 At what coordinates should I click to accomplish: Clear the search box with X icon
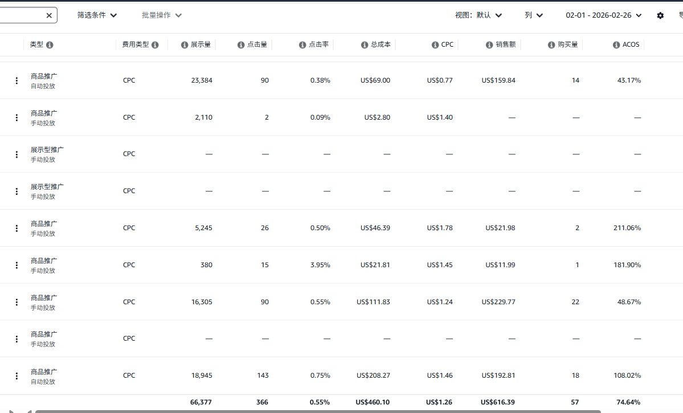coord(49,16)
